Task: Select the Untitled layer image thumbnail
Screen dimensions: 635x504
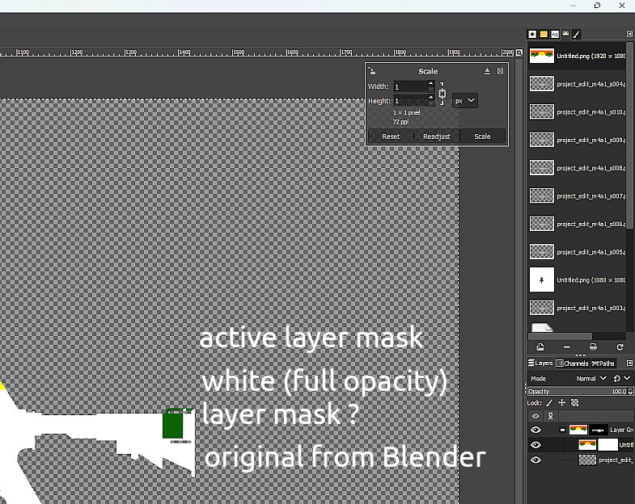Action: coord(586,445)
